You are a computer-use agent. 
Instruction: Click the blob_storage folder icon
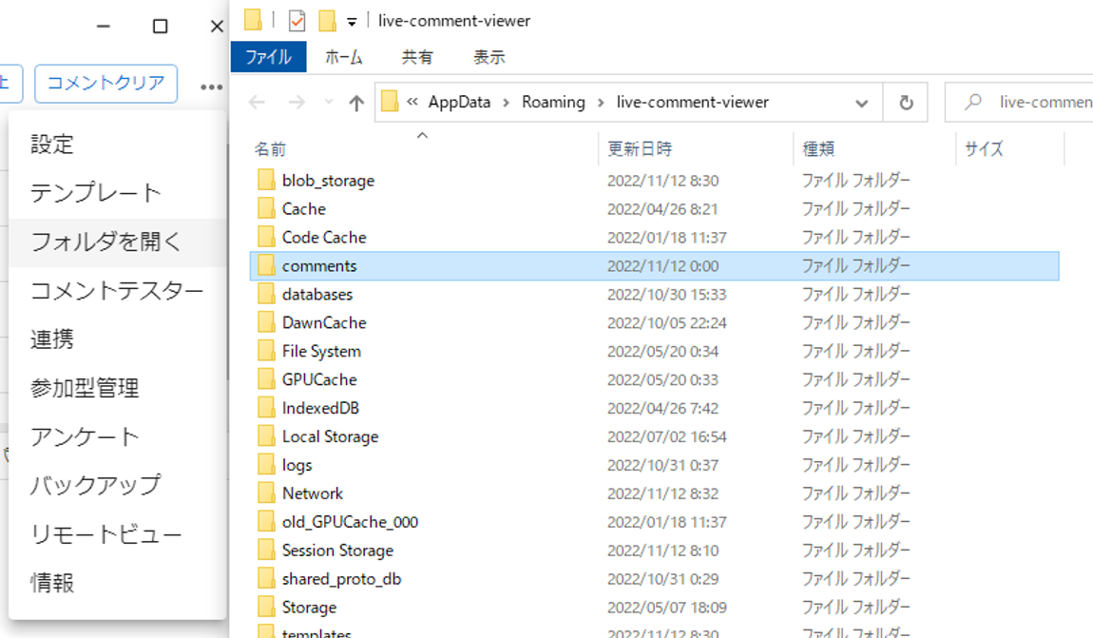(266, 181)
